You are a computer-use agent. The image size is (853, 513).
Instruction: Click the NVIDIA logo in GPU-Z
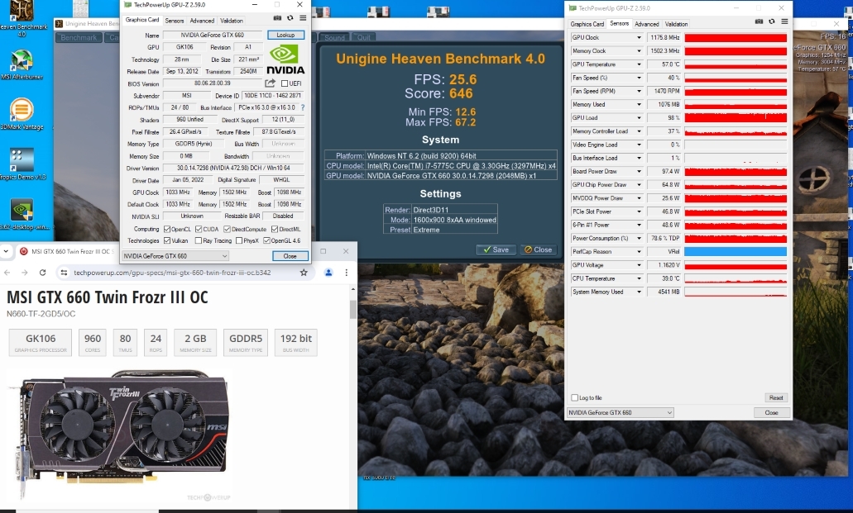click(x=285, y=59)
